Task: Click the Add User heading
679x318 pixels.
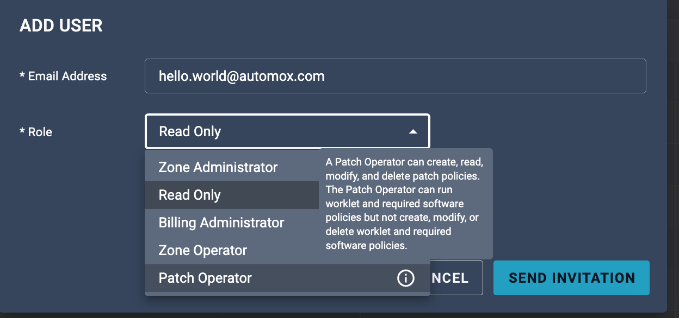Action: click(61, 26)
